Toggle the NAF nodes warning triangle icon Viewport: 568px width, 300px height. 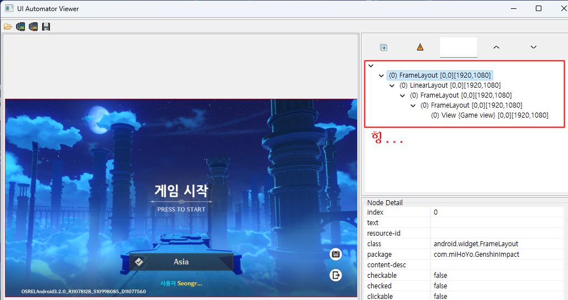[420, 47]
